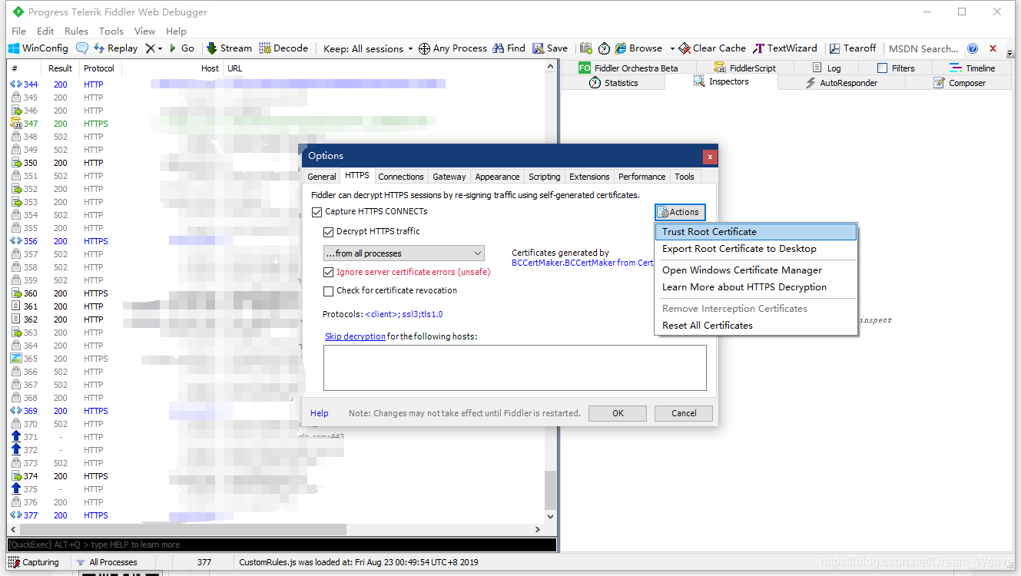The height and width of the screenshot is (576, 1021).
Task: Open the TextWizard tool
Action: [785, 48]
